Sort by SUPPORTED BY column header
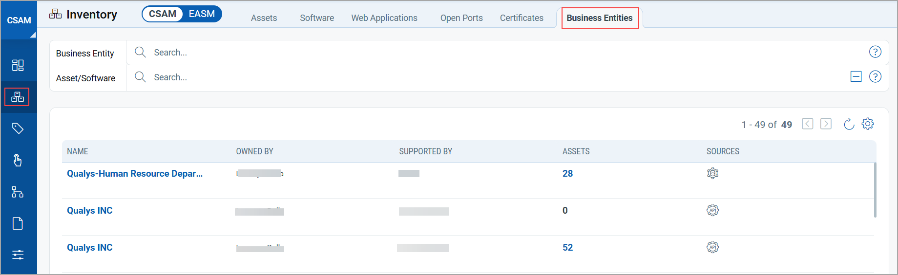Screen dimensions: 898x275 [426, 151]
